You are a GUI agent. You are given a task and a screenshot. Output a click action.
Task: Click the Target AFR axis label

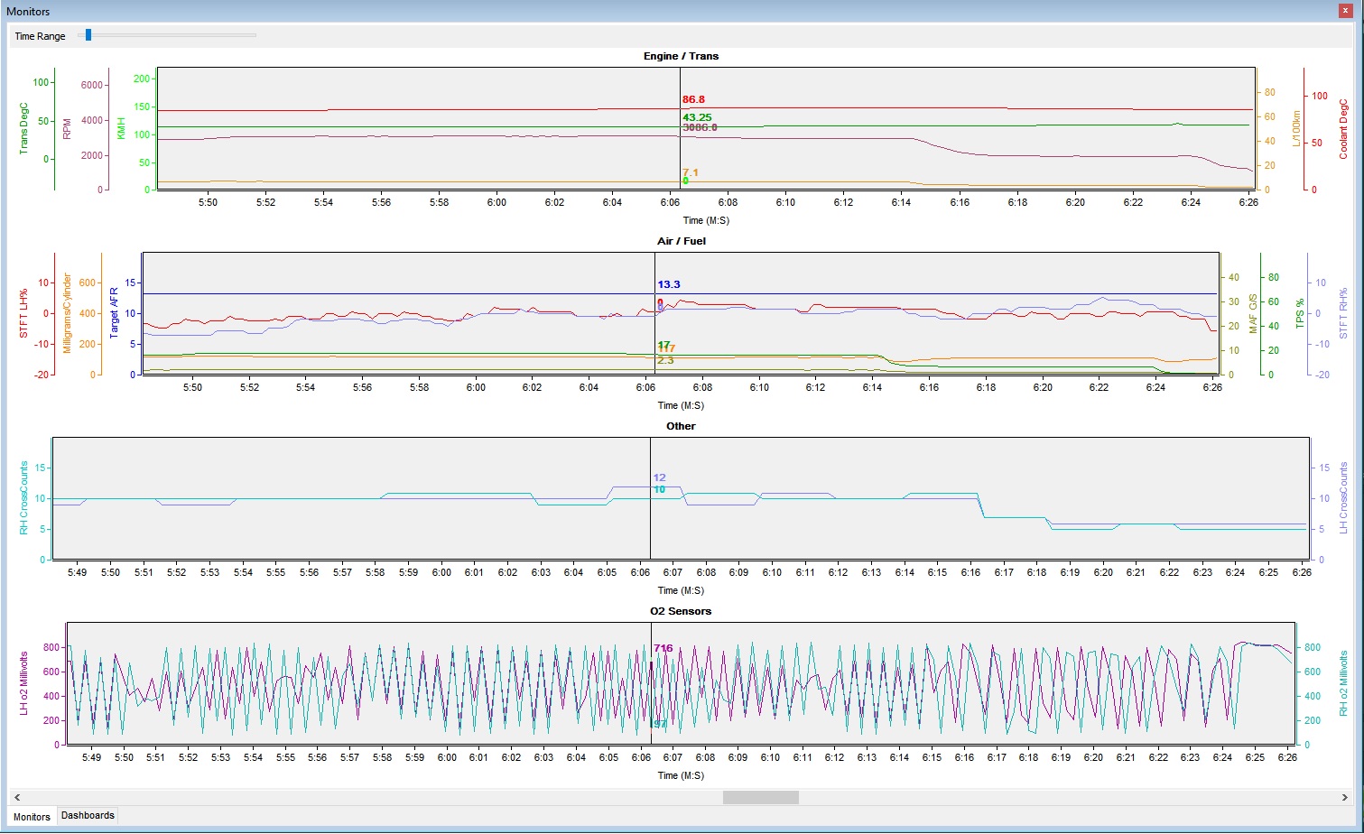(114, 313)
